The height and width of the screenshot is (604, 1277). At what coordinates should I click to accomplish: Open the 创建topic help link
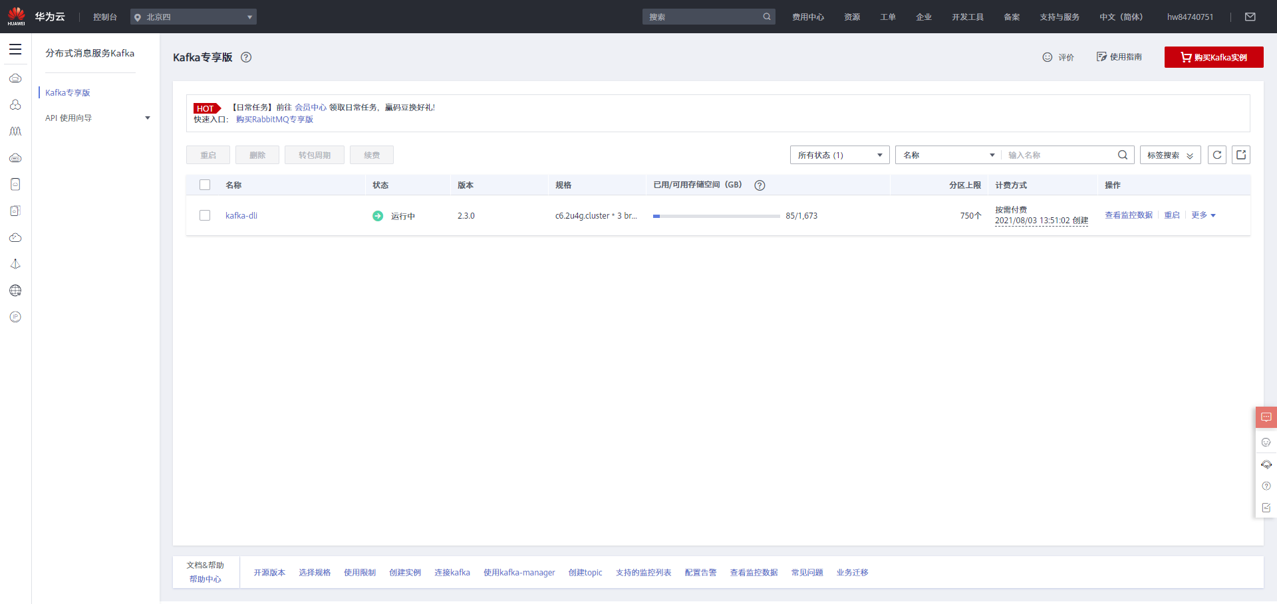585,573
